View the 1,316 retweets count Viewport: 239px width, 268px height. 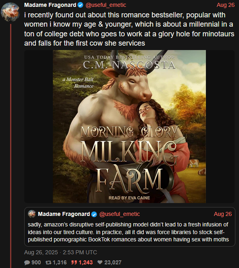pyautogui.click(x=60, y=262)
